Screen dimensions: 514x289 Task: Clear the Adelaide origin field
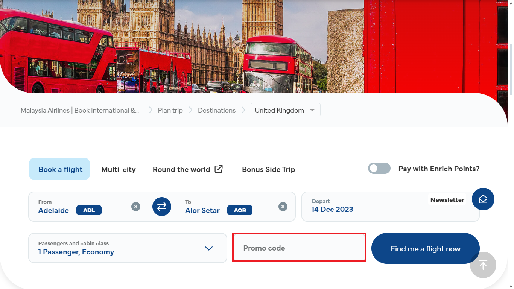click(136, 207)
